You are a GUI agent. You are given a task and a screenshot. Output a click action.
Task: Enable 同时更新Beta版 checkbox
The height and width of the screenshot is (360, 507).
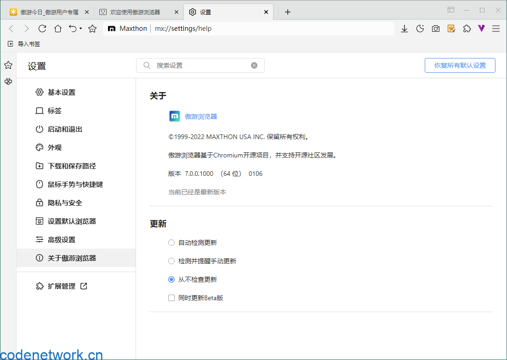171,298
